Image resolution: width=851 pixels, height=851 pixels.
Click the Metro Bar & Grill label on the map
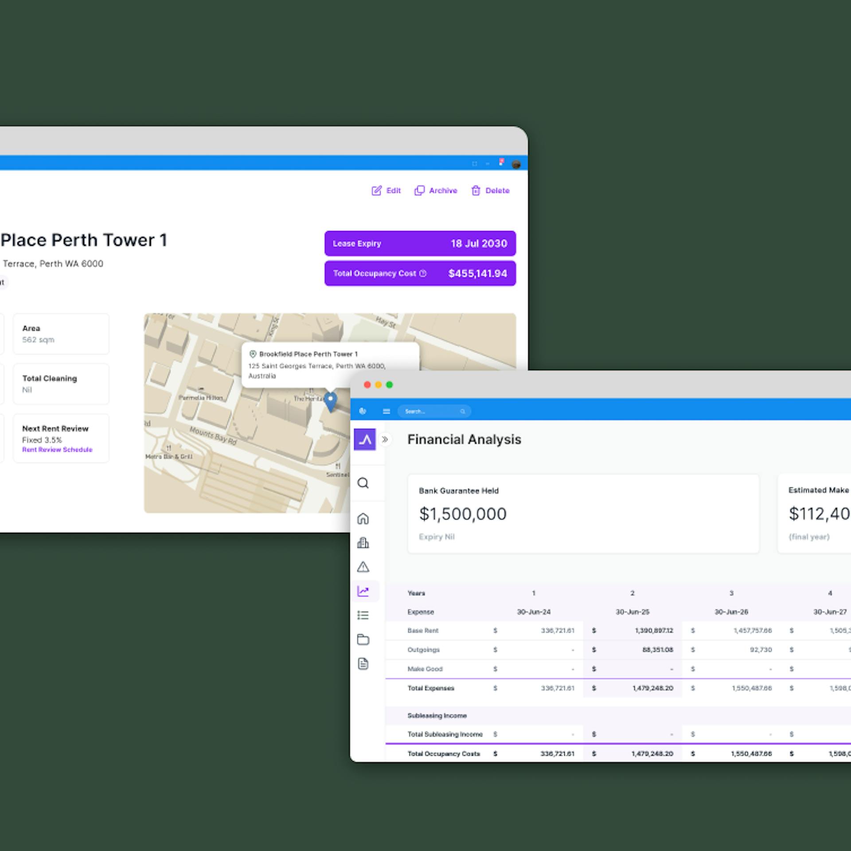(169, 457)
